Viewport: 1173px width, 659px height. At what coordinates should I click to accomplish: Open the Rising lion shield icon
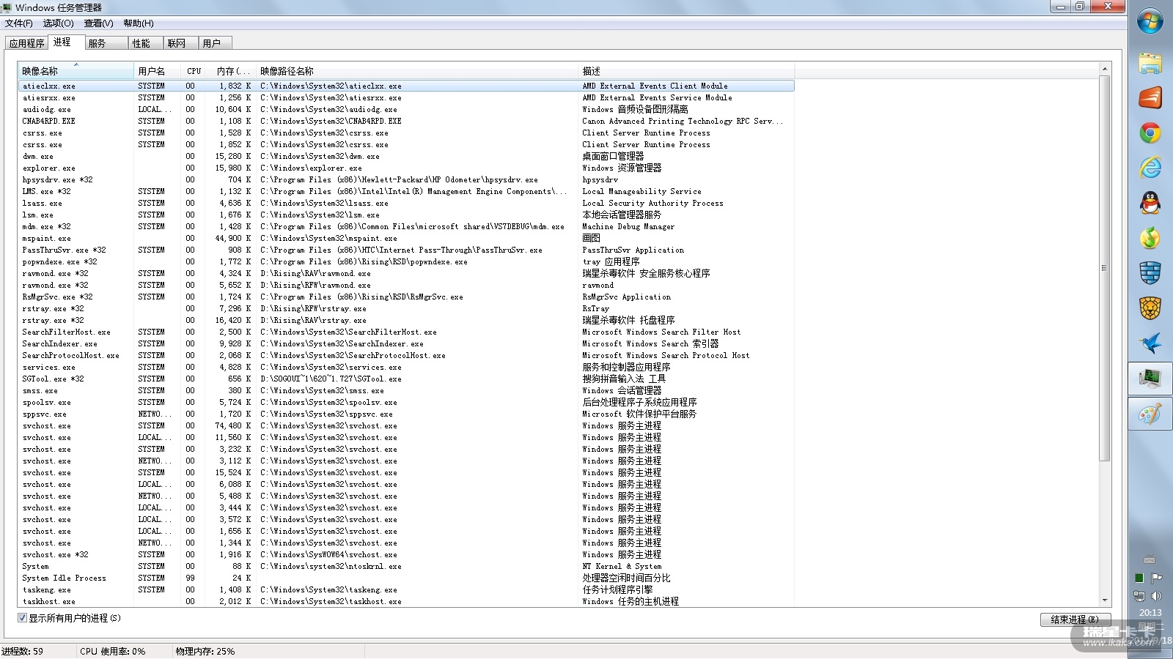point(1150,308)
